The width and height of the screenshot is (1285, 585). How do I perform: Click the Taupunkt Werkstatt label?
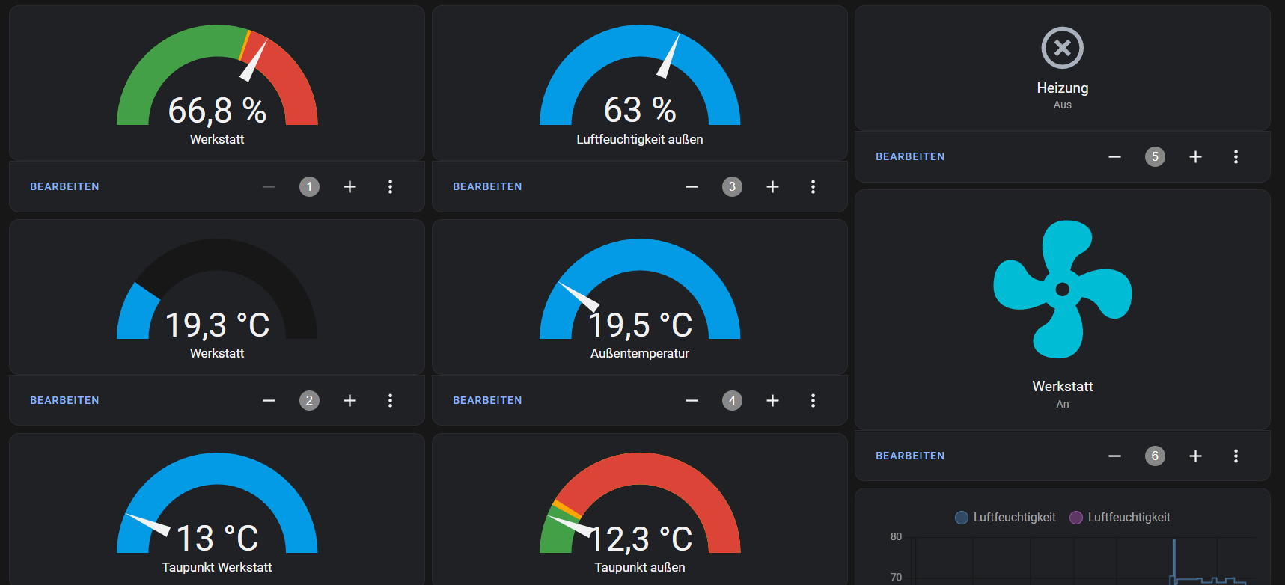point(217,567)
